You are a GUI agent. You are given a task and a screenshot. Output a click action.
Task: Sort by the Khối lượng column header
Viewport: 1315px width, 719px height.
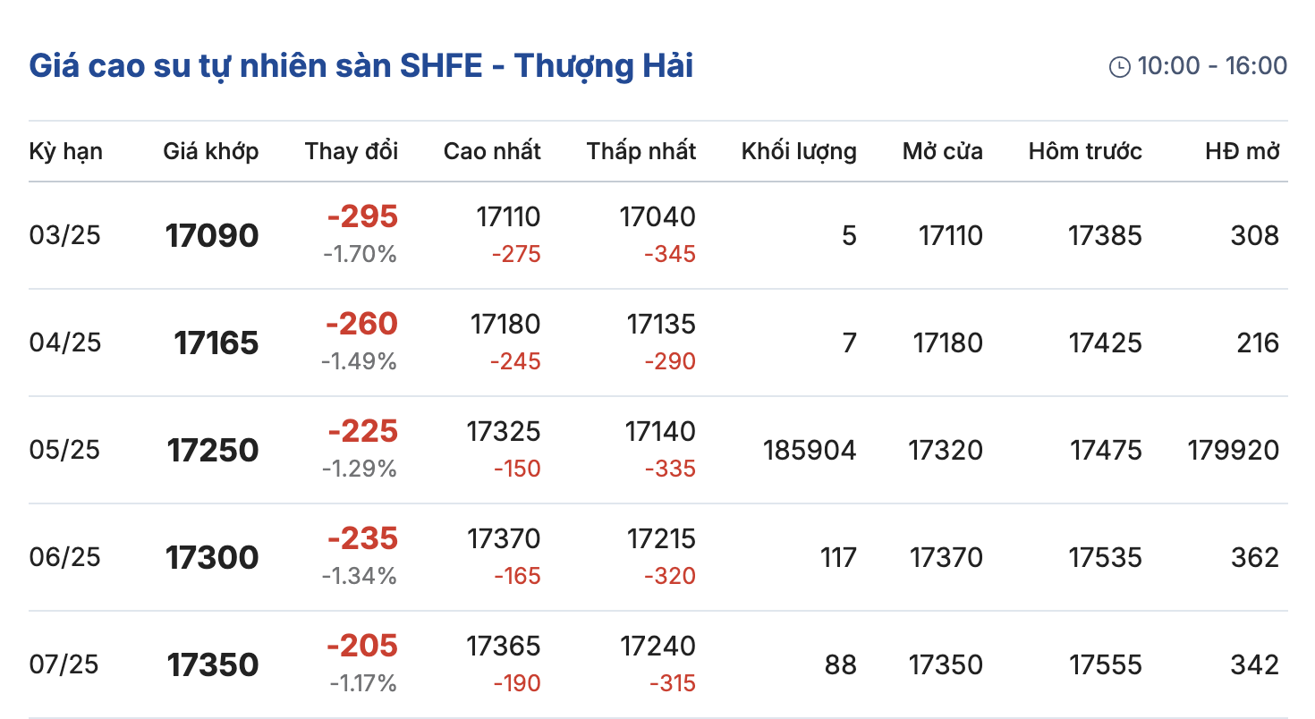pyautogui.click(x=798, y=151)
